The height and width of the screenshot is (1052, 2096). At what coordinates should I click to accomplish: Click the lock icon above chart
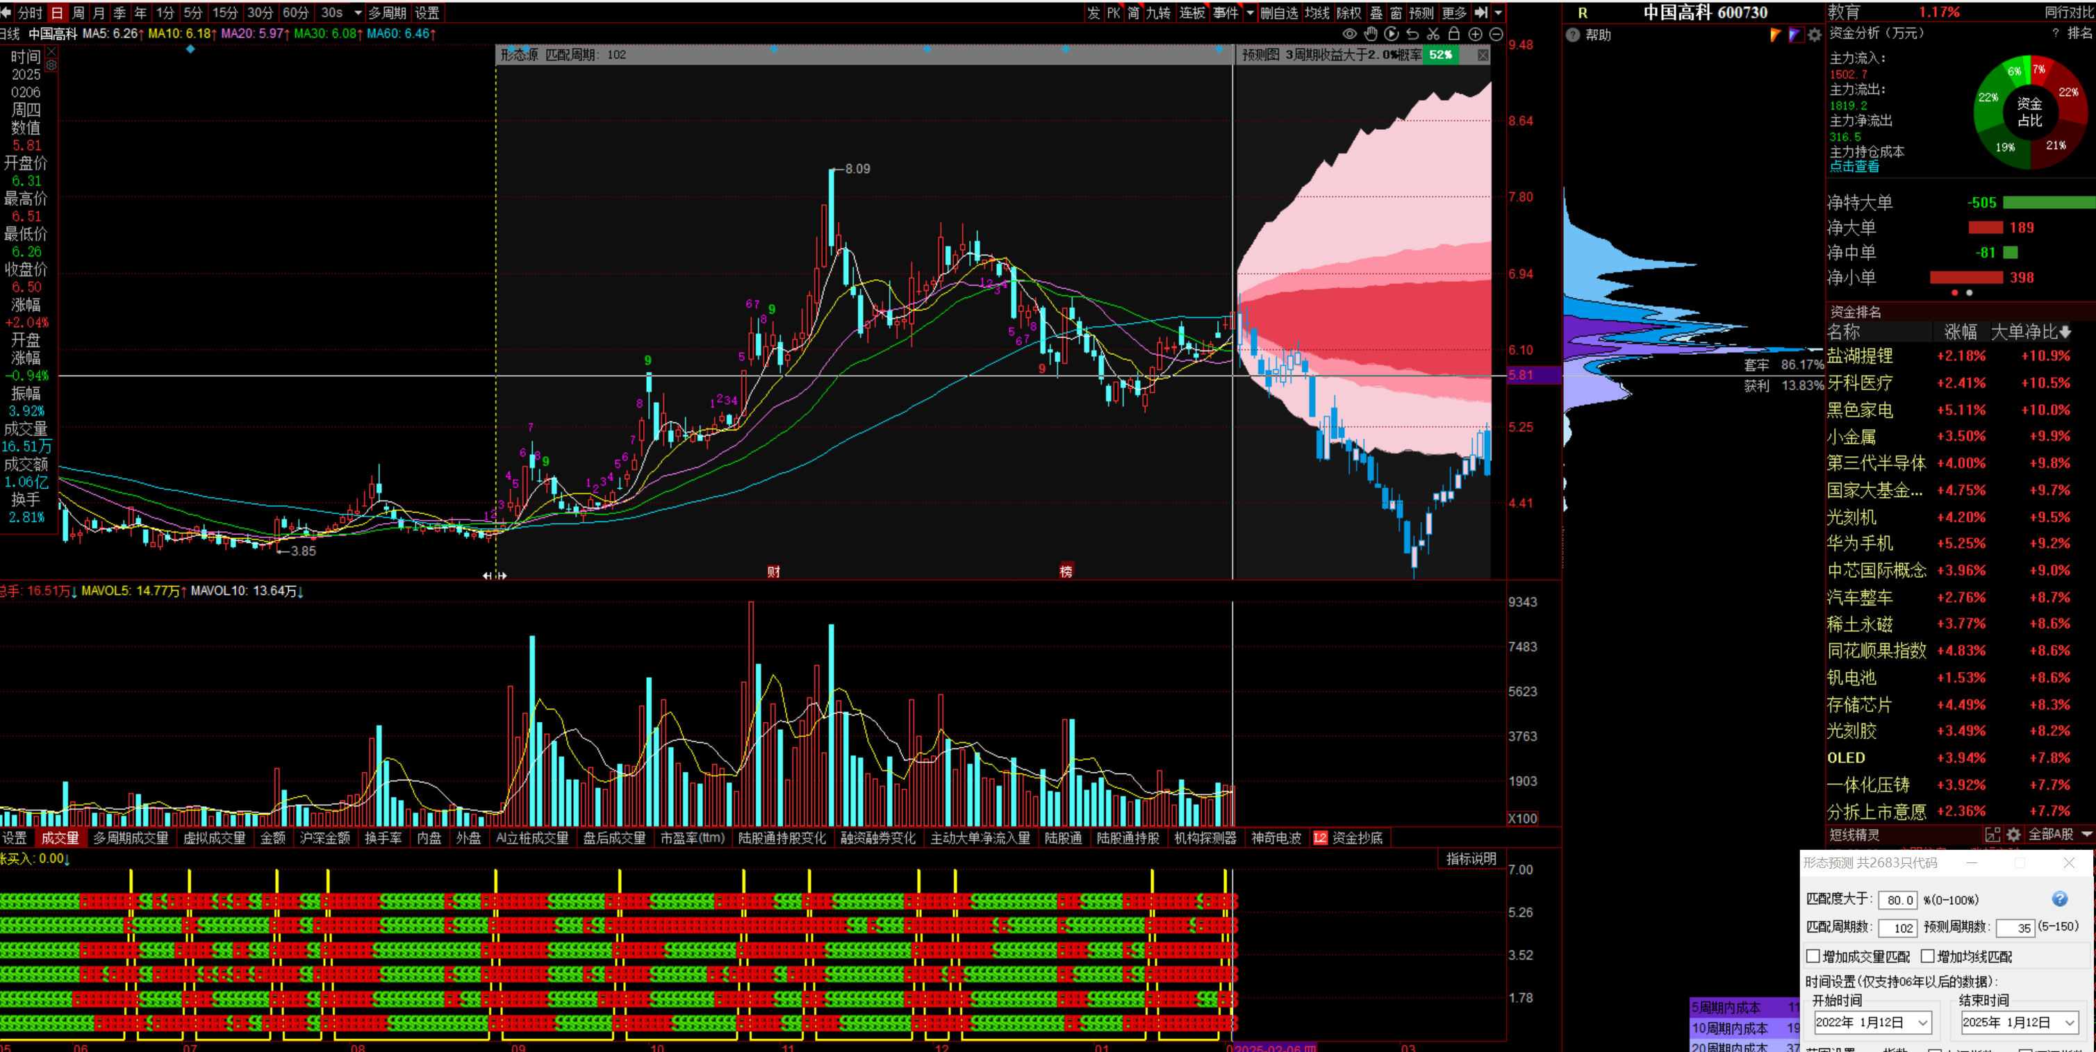(x=1454, y=34)
